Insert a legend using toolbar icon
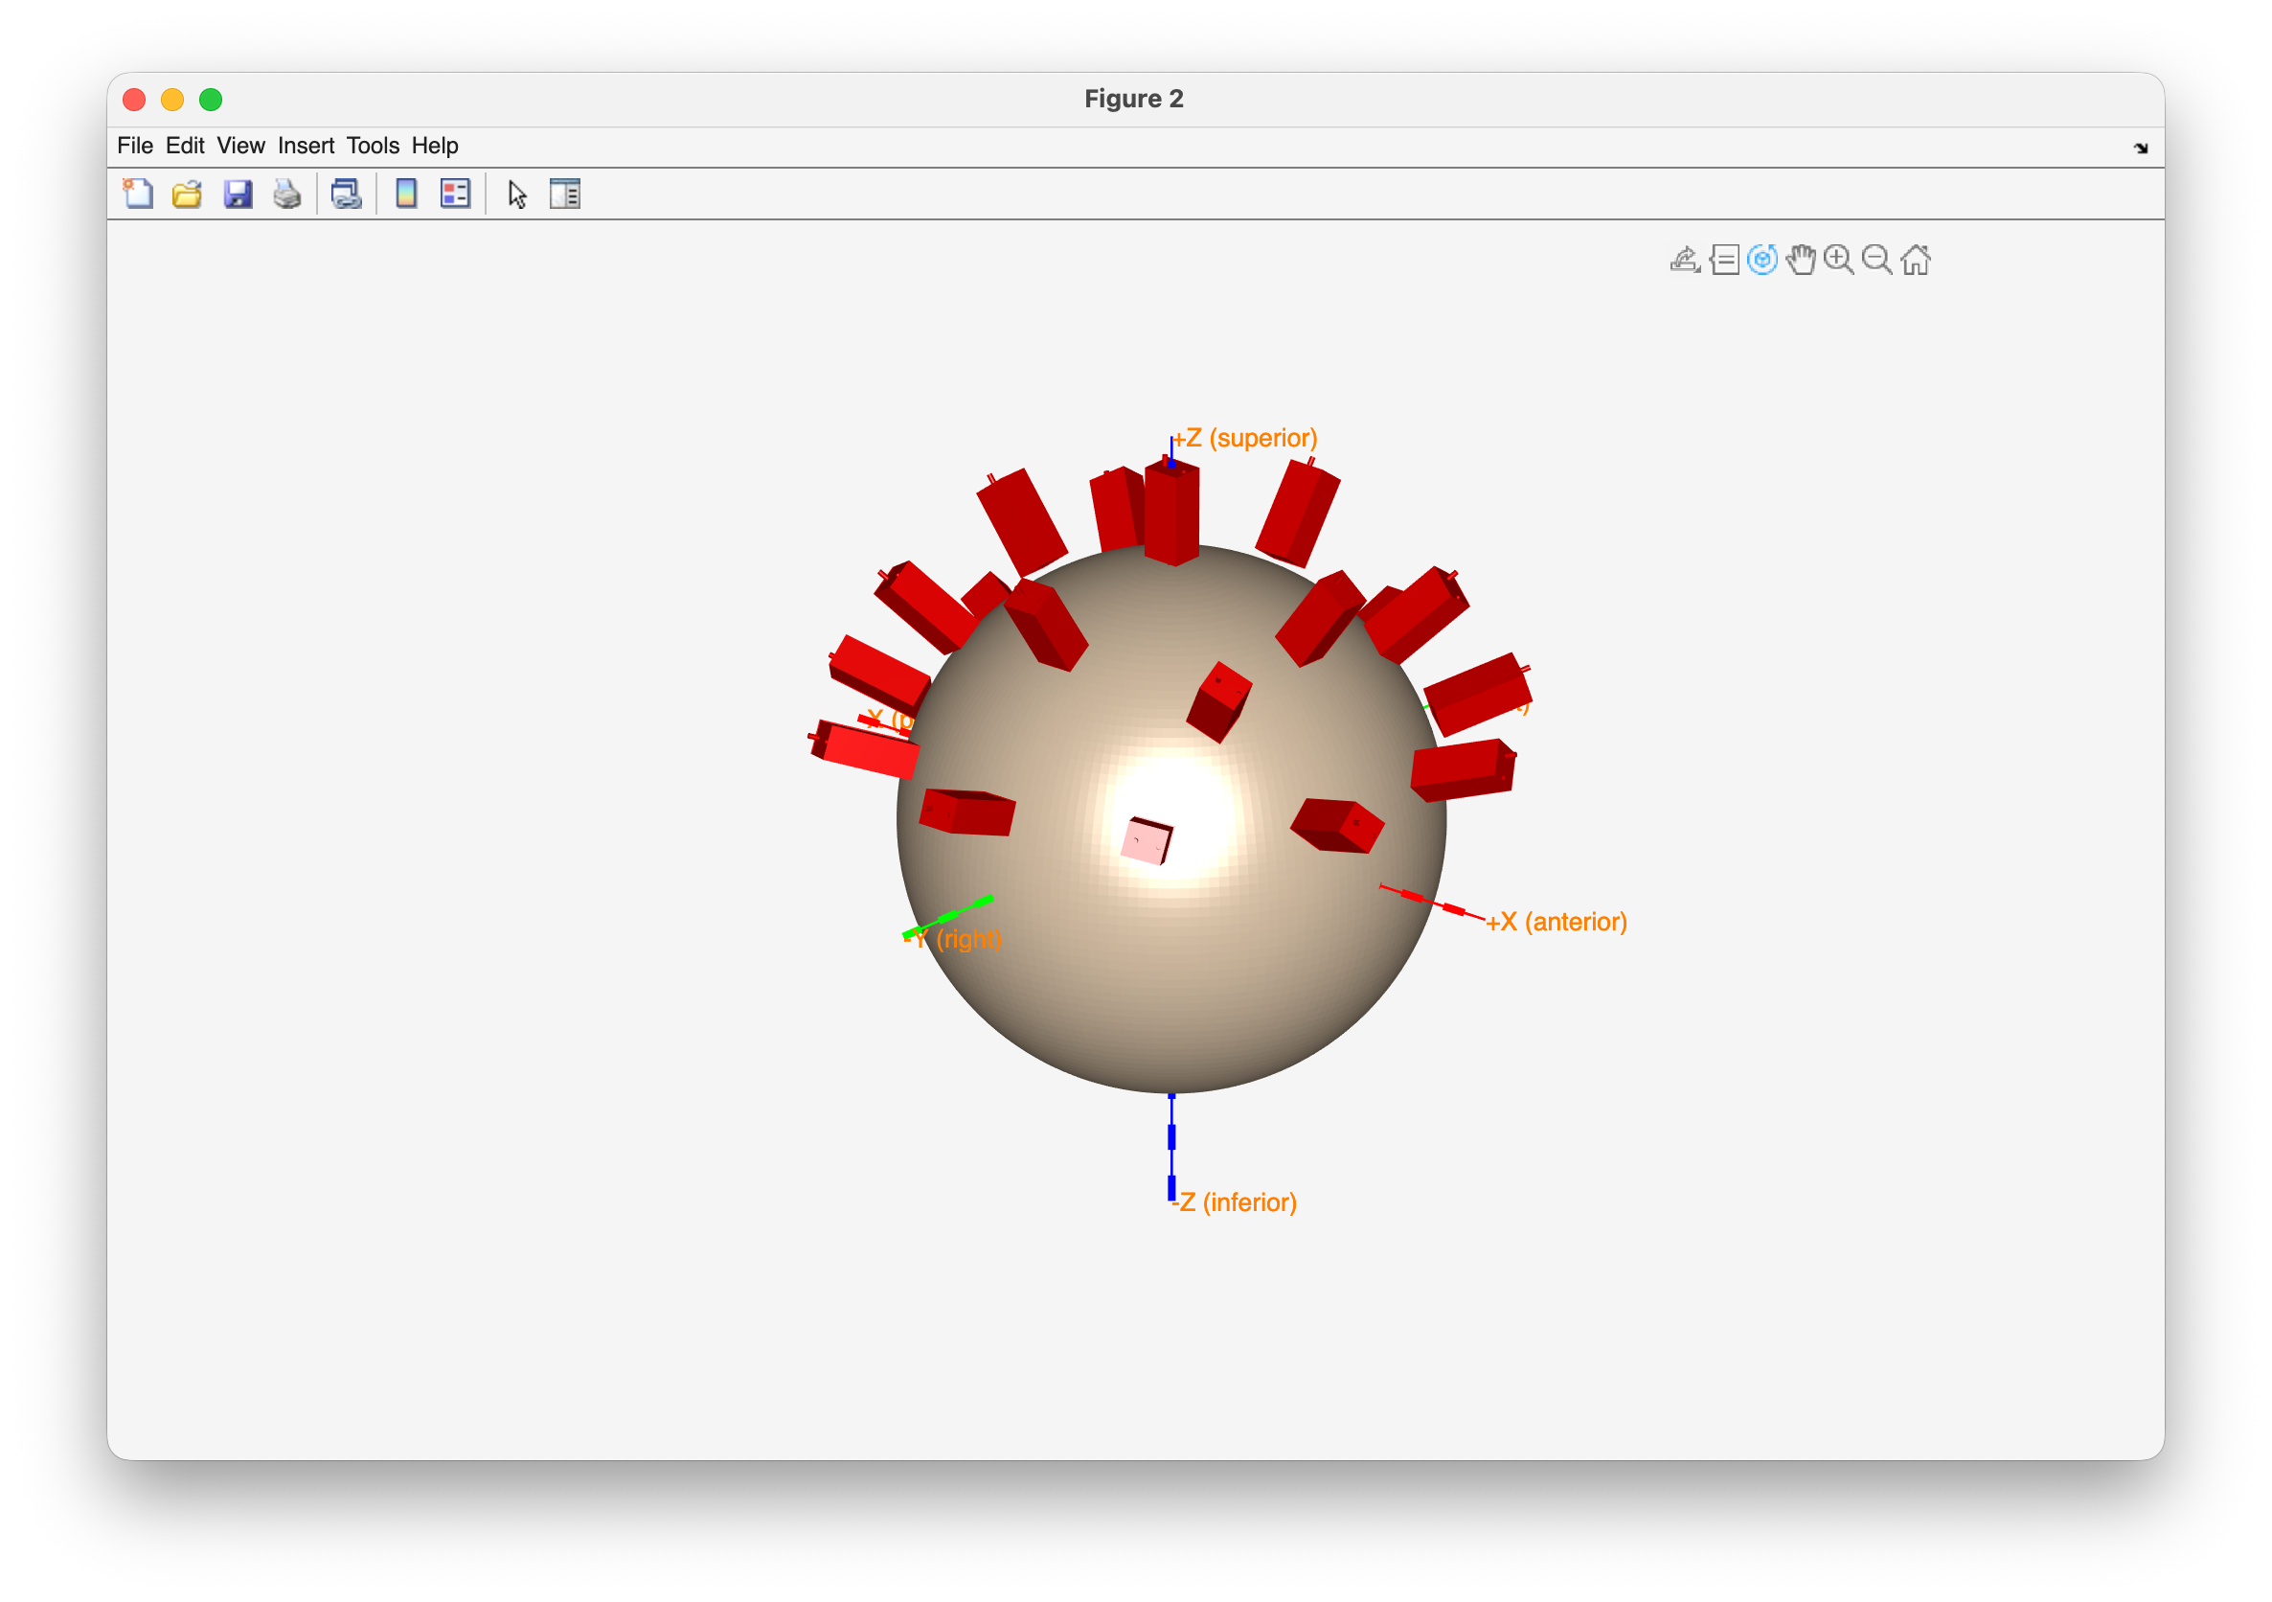This screenshot has height=1602, width=2272. tap(455, 195)
